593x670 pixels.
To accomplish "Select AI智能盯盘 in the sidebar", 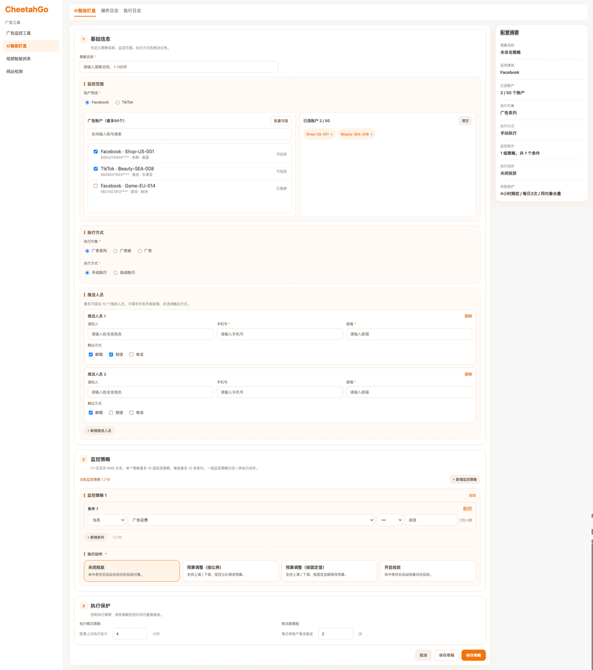I will tap(31, 46).
